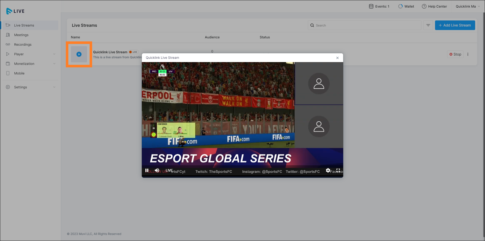Go to Mobile section in sidebar

pos(19,73)
